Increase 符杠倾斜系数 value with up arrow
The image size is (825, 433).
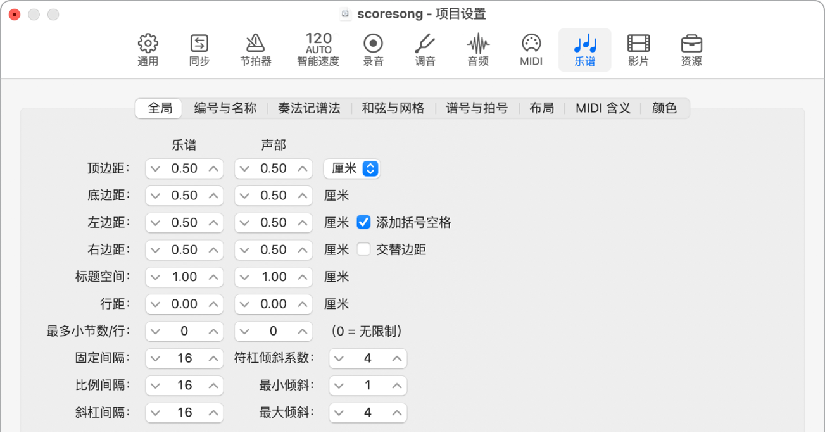click(x=398, y=358)
